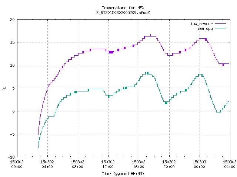Select the file name E_RT20150302005209.sfduZ
The width and height of the screenshot is (237, 177).
tap(123, 13)
